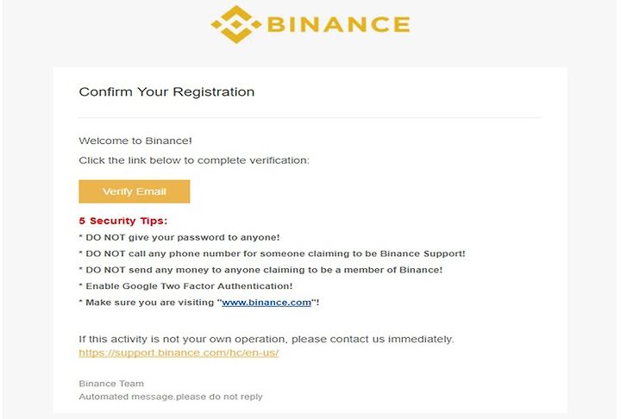Image resolution: width=621 pixels, height=419 pixels.
Task: Click the 'Make sure you are visiting' text
Action: [150, 303]
